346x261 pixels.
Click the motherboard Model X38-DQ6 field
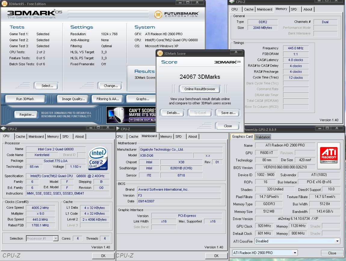(x=165, y=155)
